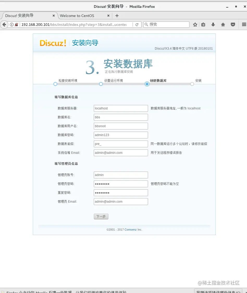Click the insecure connection lock icon
This screenshot has width=247, height=293.
[16, 25]
